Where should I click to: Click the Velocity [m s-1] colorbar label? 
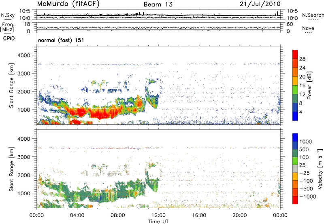(x=320, y=169)
